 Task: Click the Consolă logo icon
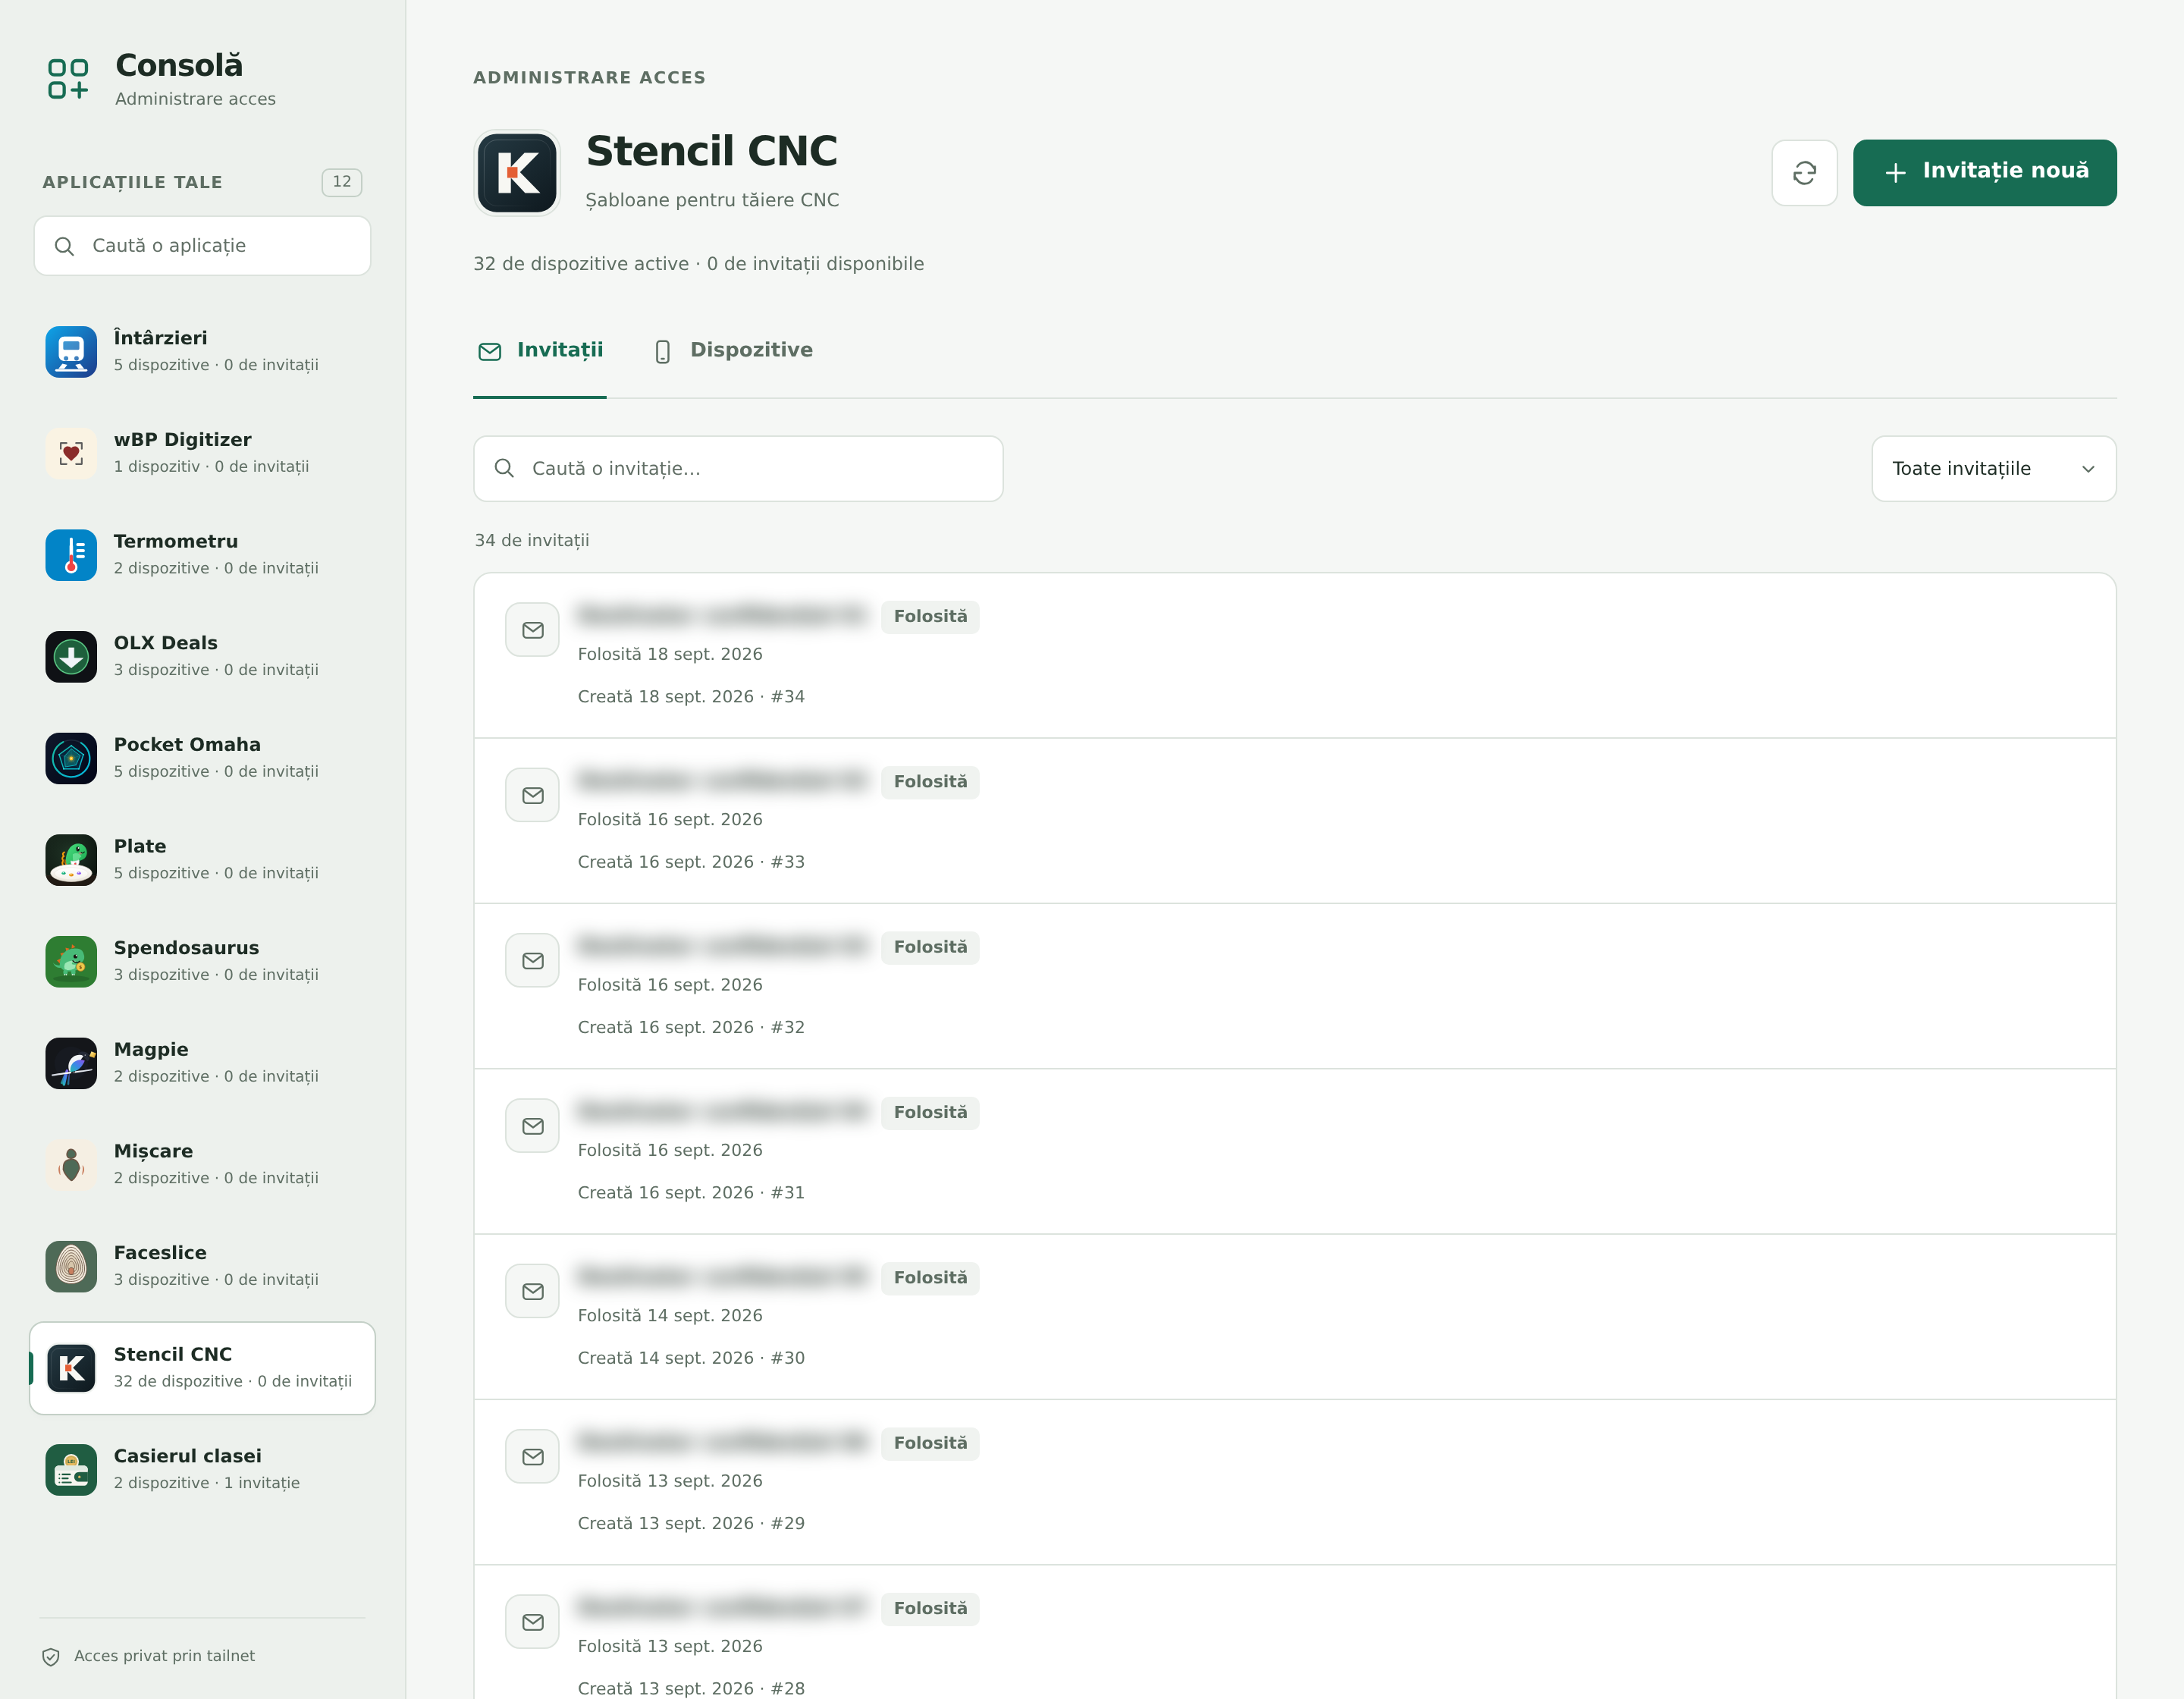pos(68,79)
